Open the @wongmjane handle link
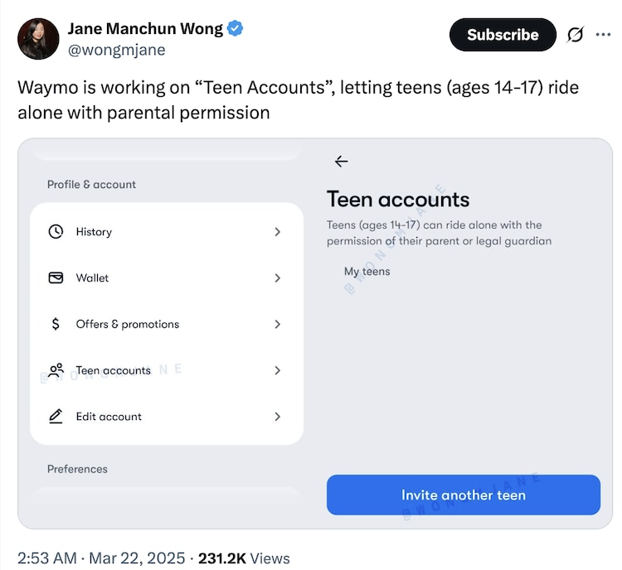Screen dimensions: 622x570 [116, 50]
